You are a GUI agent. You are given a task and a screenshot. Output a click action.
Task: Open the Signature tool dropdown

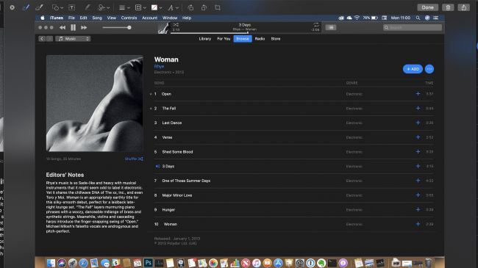pyautogui.click(x=104, y=7)
